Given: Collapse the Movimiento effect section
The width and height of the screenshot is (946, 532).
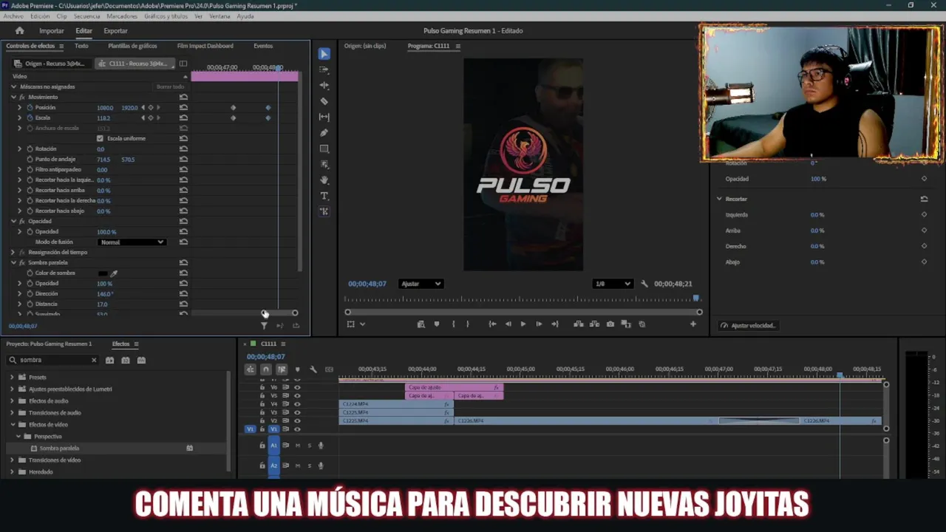Looking at the screenshot, I should (x=13, y=97).
